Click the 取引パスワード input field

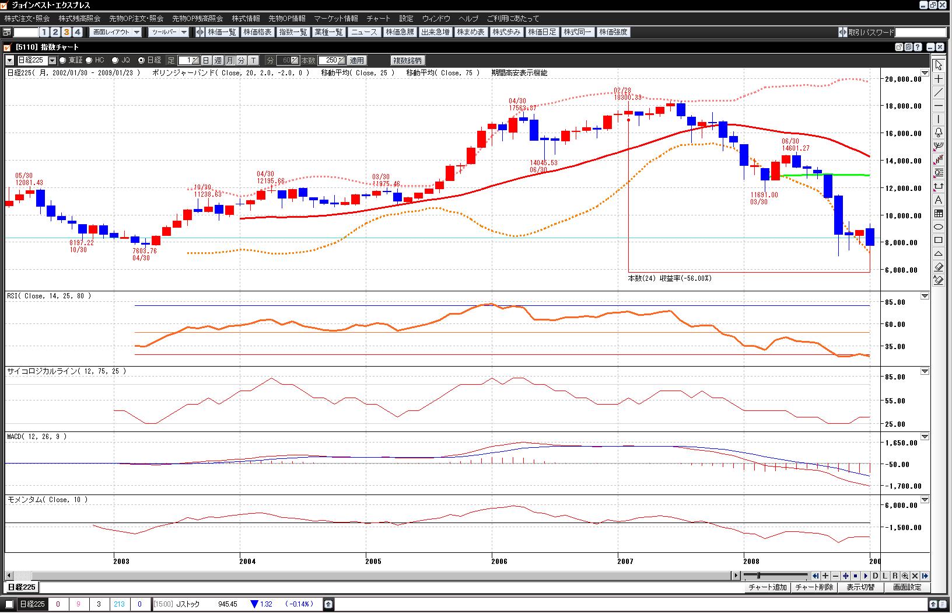point(920,32)
